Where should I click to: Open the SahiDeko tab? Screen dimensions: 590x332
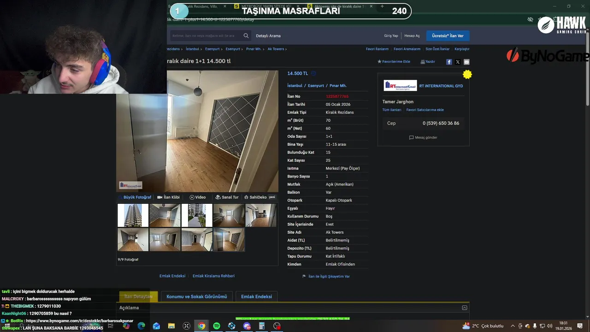260,197
